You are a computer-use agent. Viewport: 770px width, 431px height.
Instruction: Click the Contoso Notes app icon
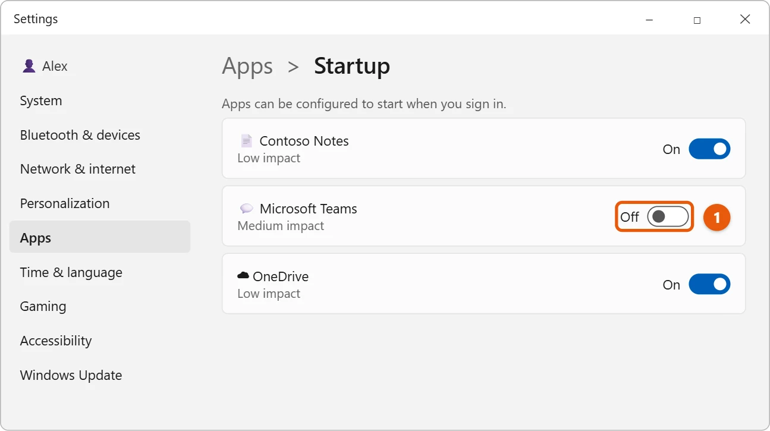[x=246, y=141]
